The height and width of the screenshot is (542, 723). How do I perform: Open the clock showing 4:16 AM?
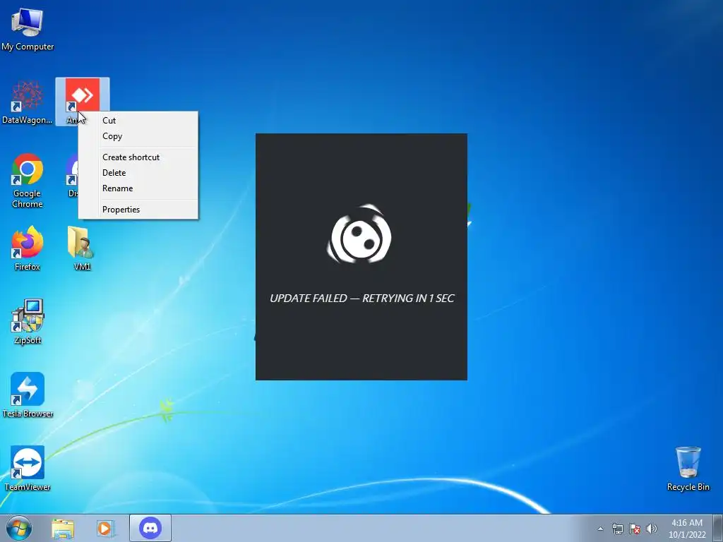click(686, 528)
